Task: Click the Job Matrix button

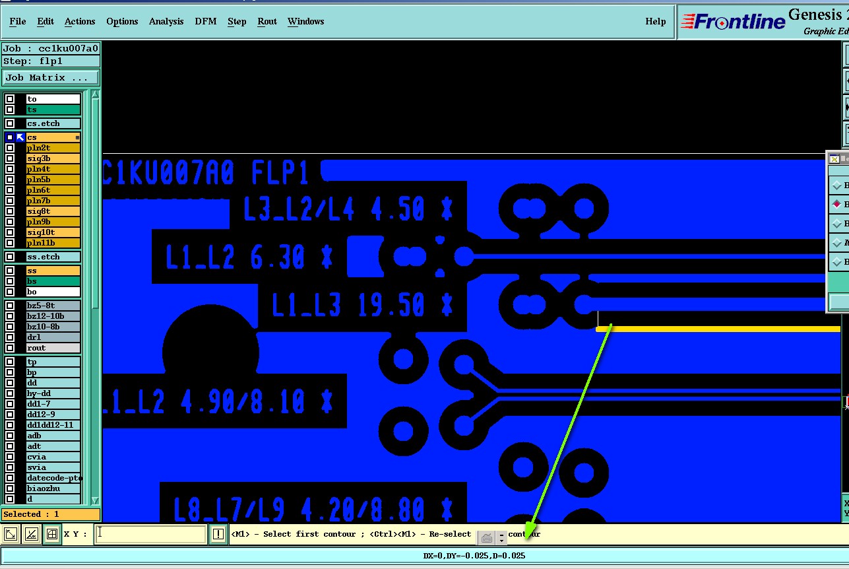Action: tap(51, 77)
